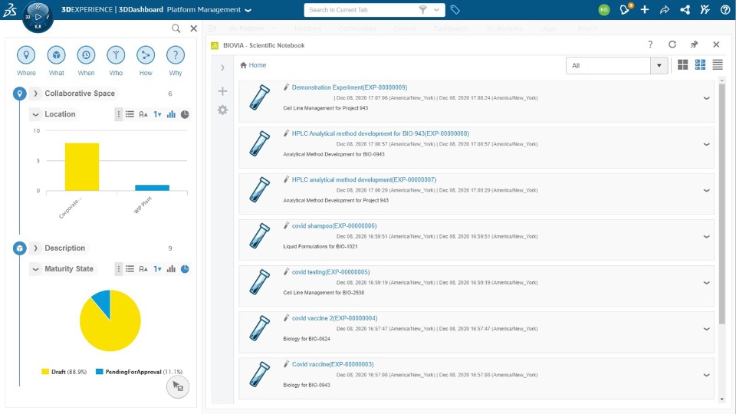Image resolution: width=736 pixels, height=414 pixels.
Task: Open notebook sidebar settings gear
Action: tap(222, 110)
